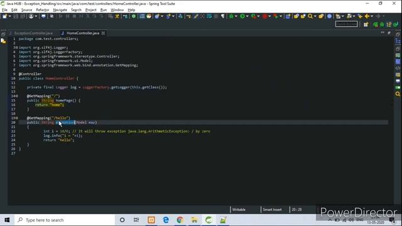Open the Run dropdown arrow

pos(247,16)
